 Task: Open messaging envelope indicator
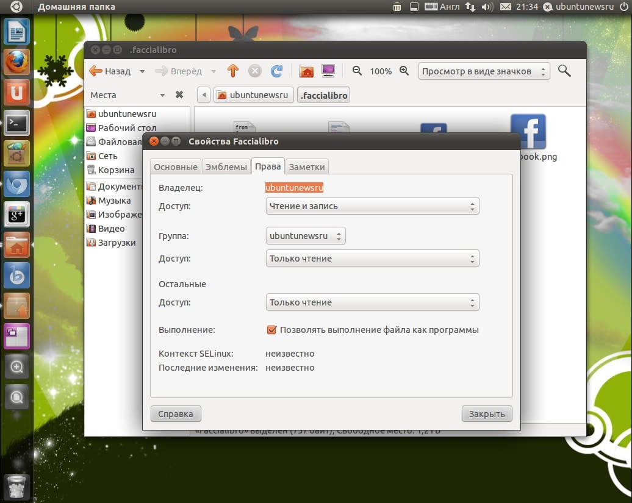click(506, 7)
